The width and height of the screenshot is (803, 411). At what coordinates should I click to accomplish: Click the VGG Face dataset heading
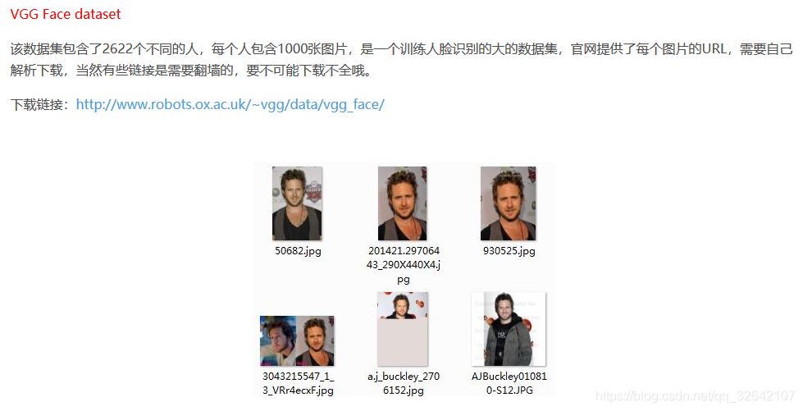[66, 14]
